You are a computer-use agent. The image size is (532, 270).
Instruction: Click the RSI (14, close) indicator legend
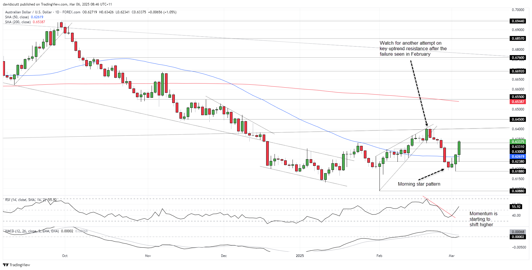pyautogui.click(x=31, y=200)
